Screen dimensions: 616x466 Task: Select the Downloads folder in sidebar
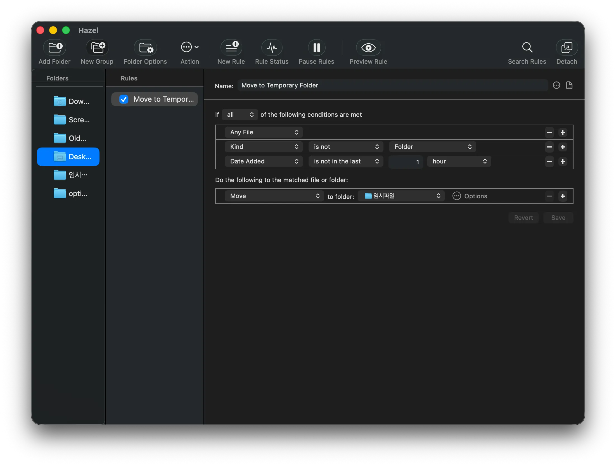[x=68, y=101]
